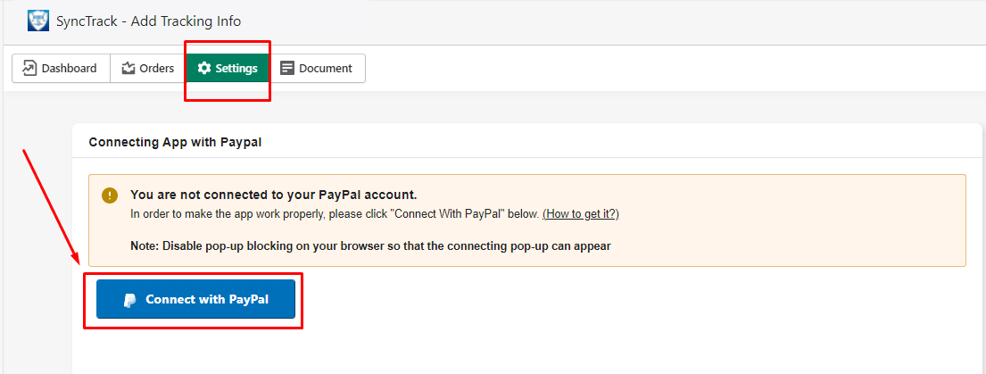This screenshot has width=986, height=374.
Task: Select the Settings tab label
Action: pos(236,68)
